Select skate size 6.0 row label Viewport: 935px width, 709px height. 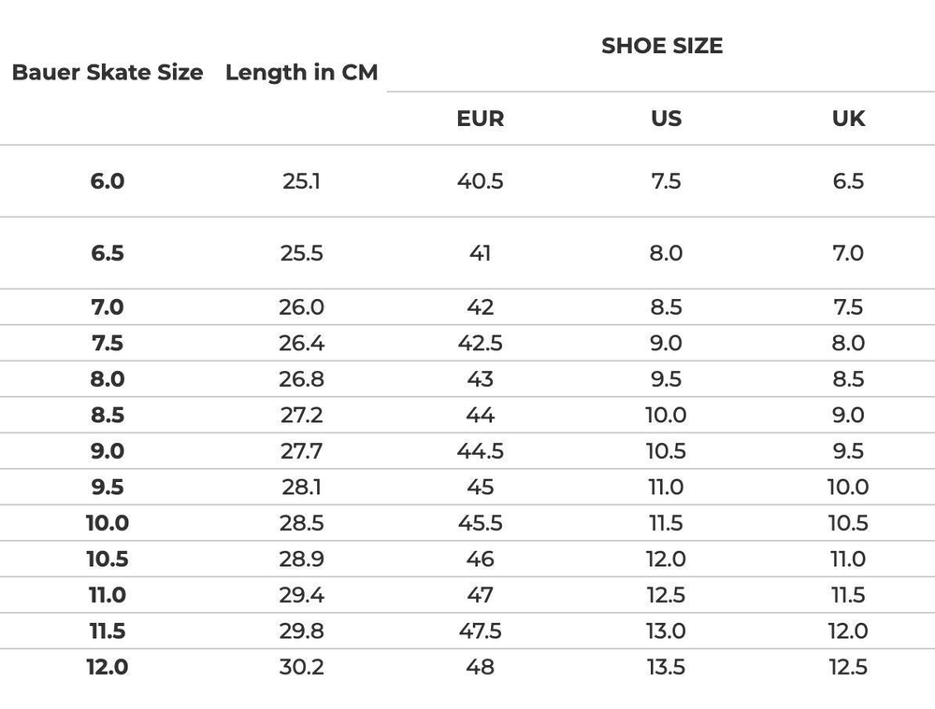[x=108, y=181]
